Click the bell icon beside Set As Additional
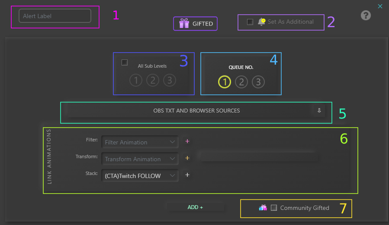 [x=261, y=22]
